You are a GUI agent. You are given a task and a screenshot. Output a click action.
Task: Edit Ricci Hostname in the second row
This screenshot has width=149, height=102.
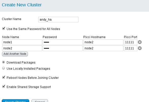tap(103, 48)
